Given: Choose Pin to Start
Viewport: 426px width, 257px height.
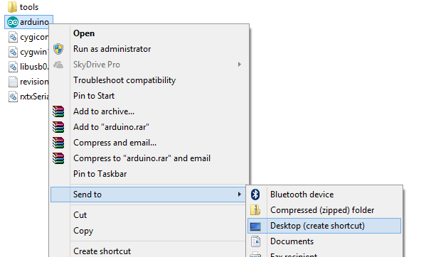Looking at the screenshot, I should [94, 96].
